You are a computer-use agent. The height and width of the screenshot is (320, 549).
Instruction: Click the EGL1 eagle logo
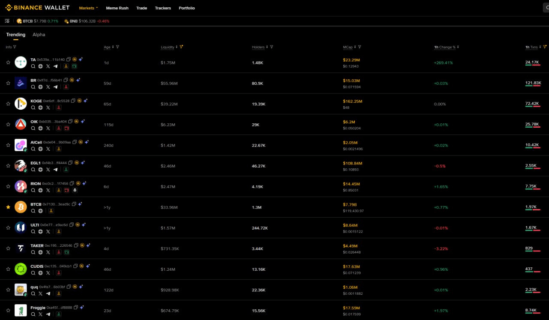(x=21, y=165)
